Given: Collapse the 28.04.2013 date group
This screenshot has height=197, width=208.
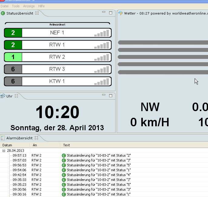Looking at the screenshot, I should (4, 151).
